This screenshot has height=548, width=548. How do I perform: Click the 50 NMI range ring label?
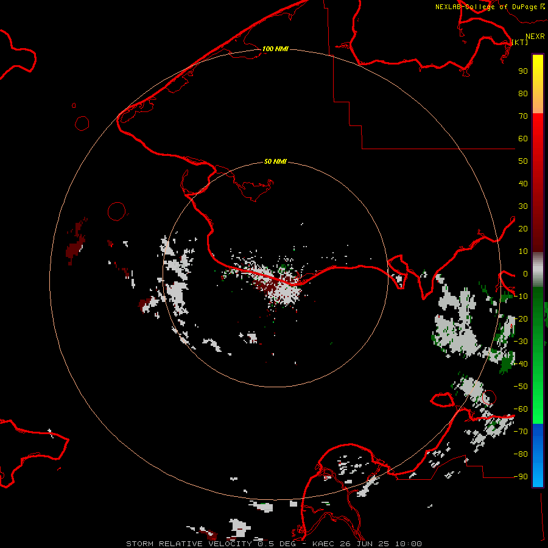coord(275,161)
